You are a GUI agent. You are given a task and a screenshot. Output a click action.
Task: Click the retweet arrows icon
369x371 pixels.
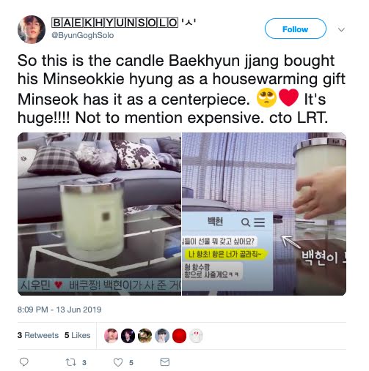tap(70, 362)
